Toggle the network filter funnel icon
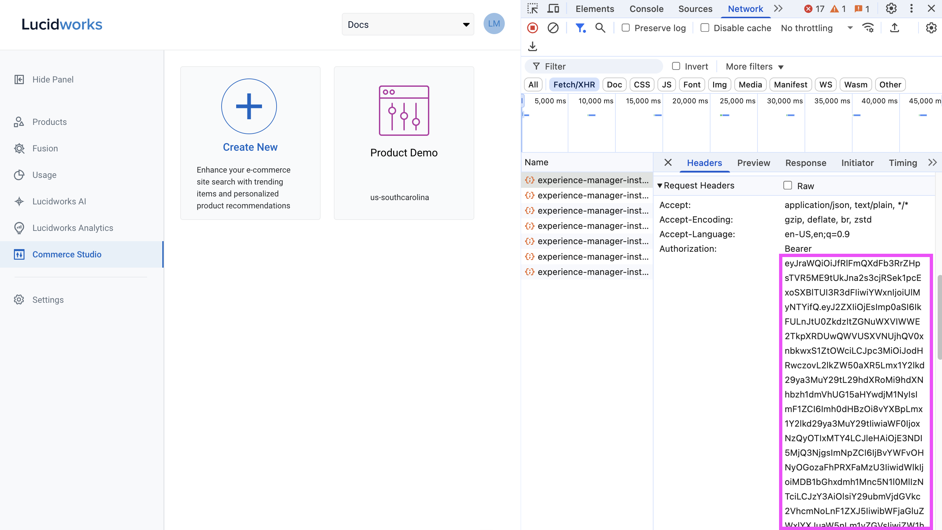 580,28
